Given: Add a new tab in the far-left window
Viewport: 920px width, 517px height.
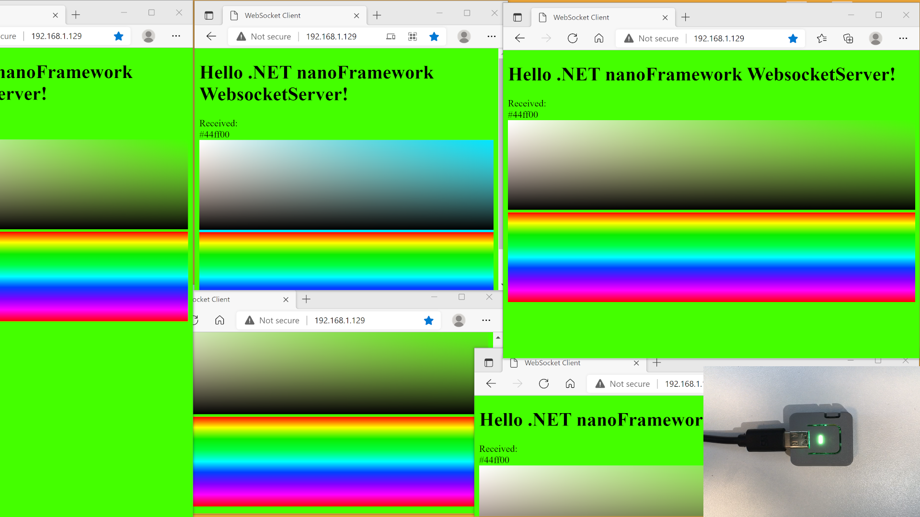Looking at the screenshot, I should point(76,15).
